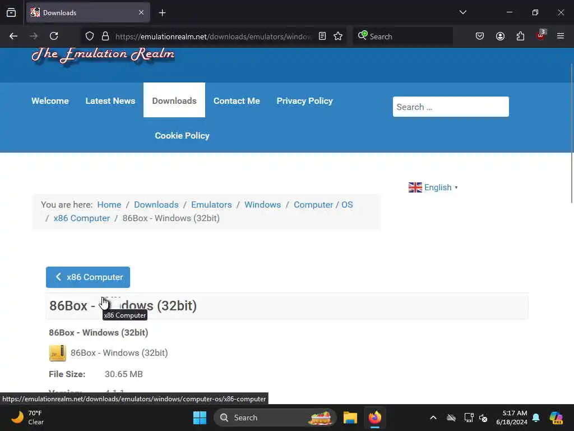Click The Emulation Realm logo
The image size is (574, 431).
click(103, 56)
